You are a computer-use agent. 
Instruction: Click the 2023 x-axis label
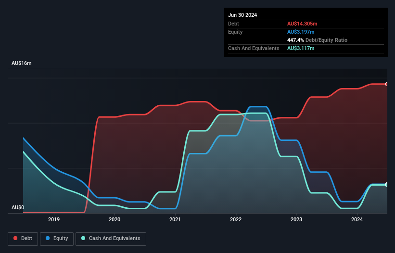point(296,219)
